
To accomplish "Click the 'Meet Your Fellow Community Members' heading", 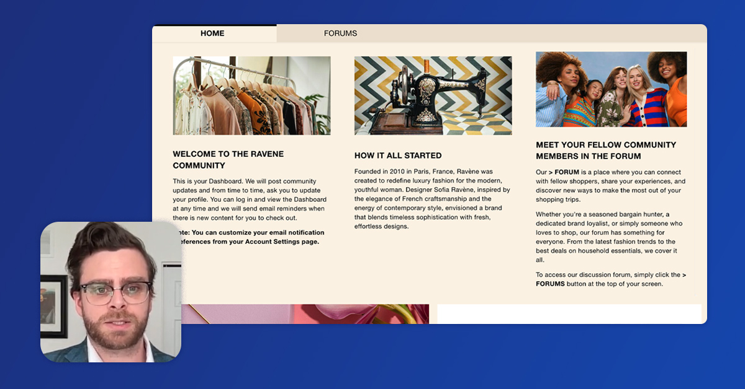I will click(606, 151).
